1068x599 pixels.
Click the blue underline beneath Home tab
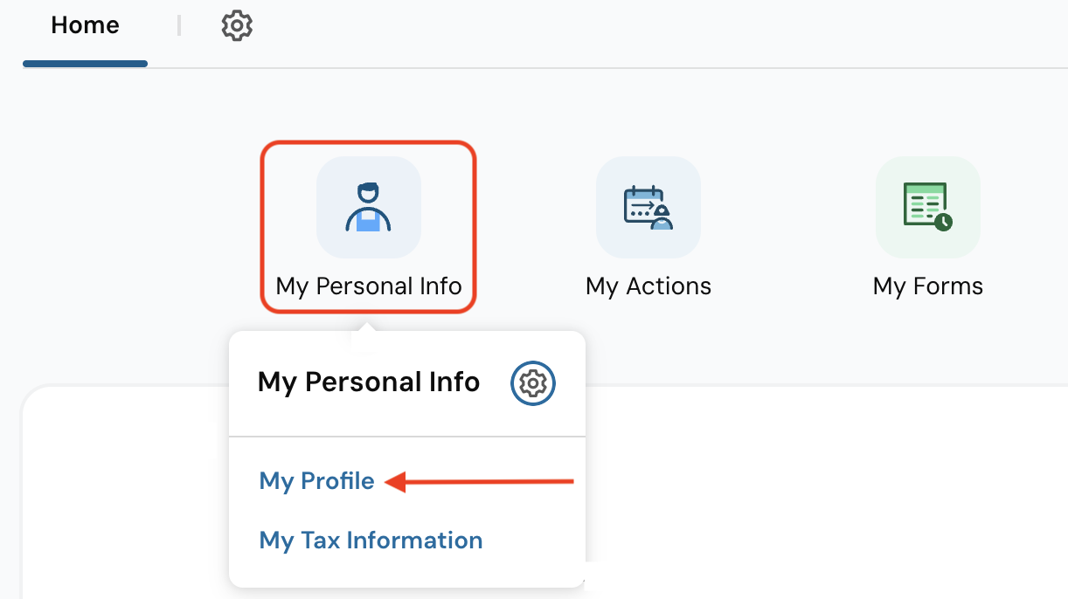tap(85, 64)
